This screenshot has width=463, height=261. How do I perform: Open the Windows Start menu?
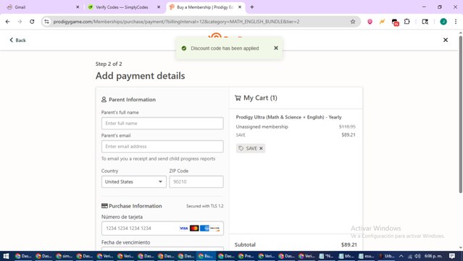[6, 256]
